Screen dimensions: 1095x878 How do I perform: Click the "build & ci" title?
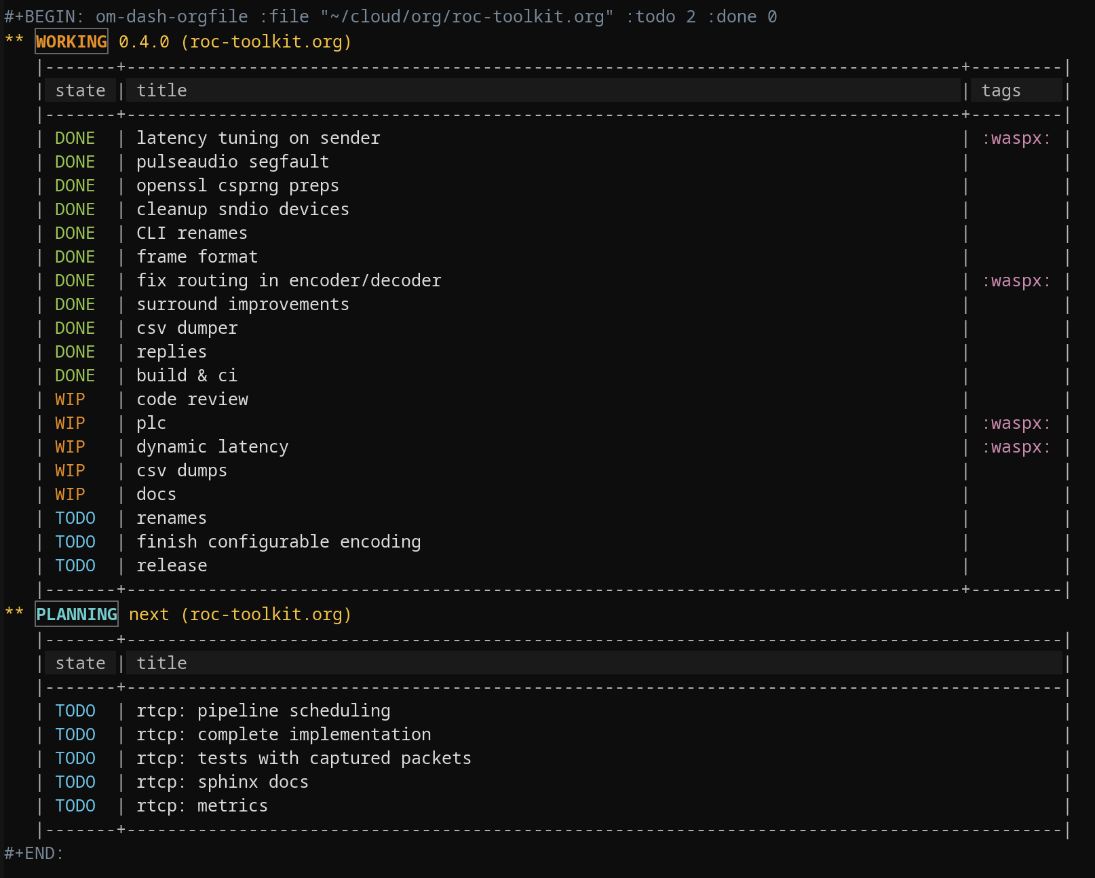click(187, 376)
